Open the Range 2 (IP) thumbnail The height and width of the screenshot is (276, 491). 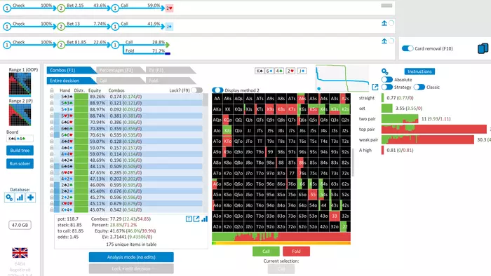[20, 115]
